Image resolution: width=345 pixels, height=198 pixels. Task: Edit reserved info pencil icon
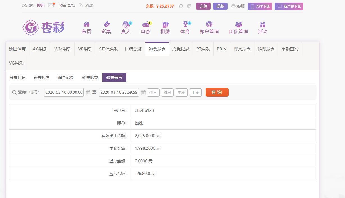tap(81, 5)
